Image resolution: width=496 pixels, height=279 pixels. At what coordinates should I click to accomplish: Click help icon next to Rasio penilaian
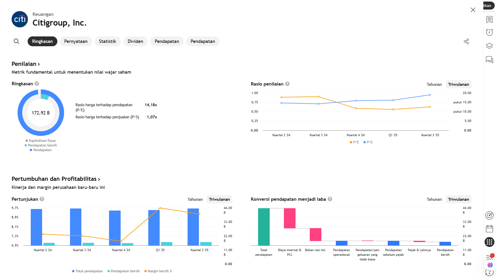click(287, 84)
